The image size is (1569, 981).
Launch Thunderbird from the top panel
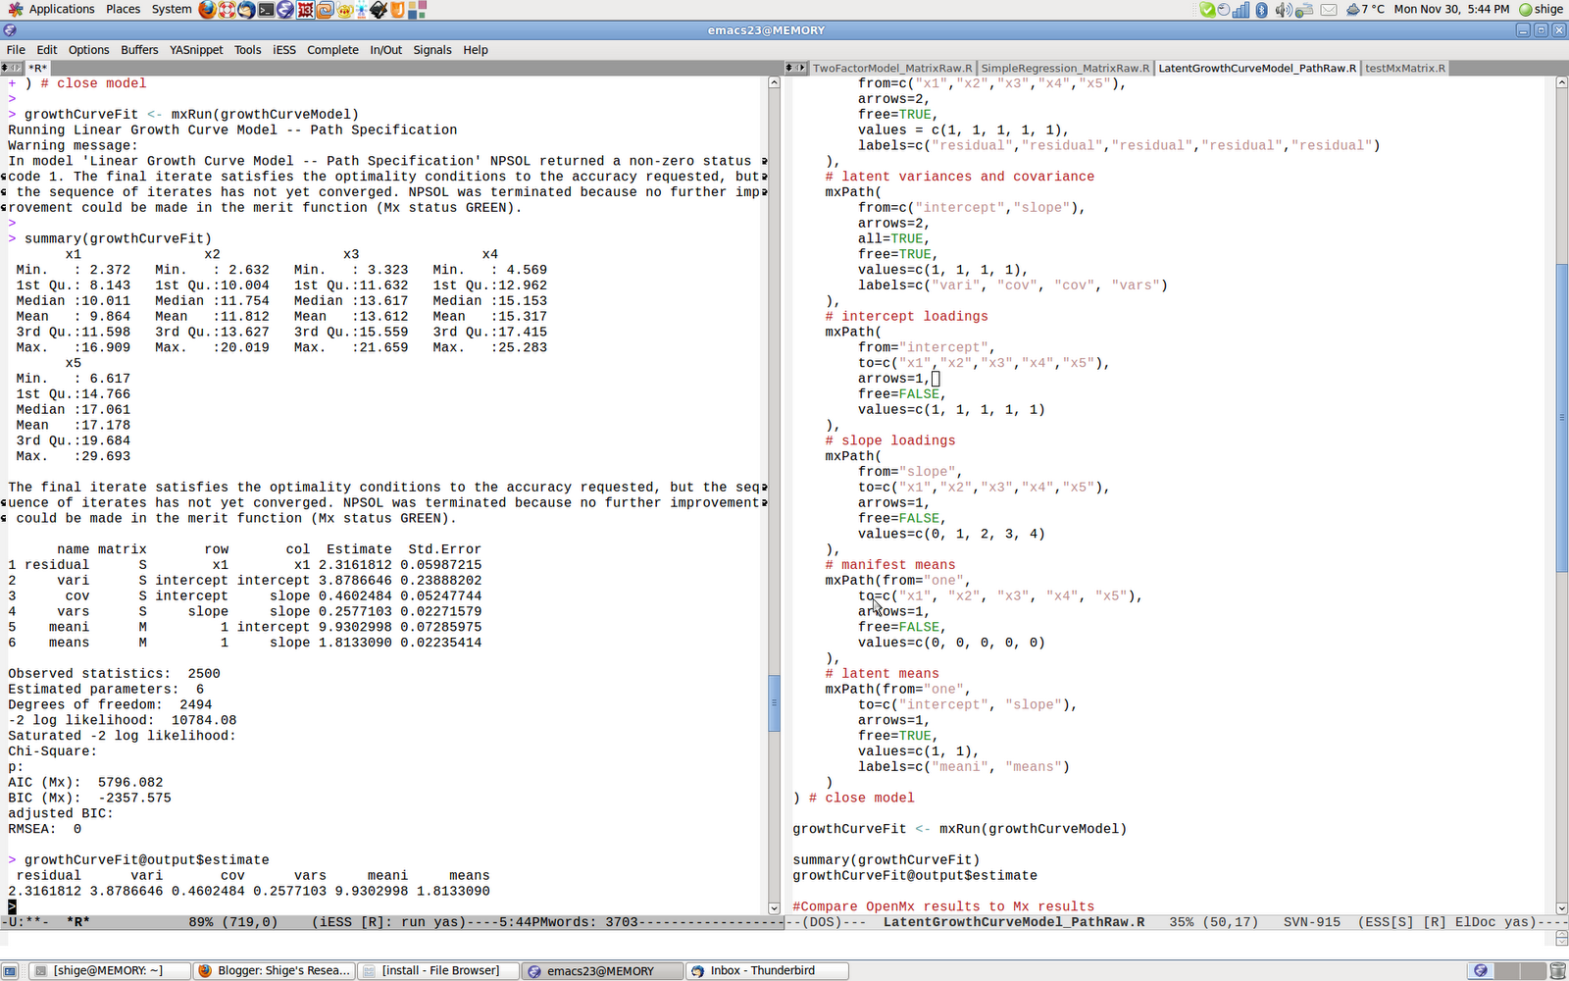pos(246,10)
